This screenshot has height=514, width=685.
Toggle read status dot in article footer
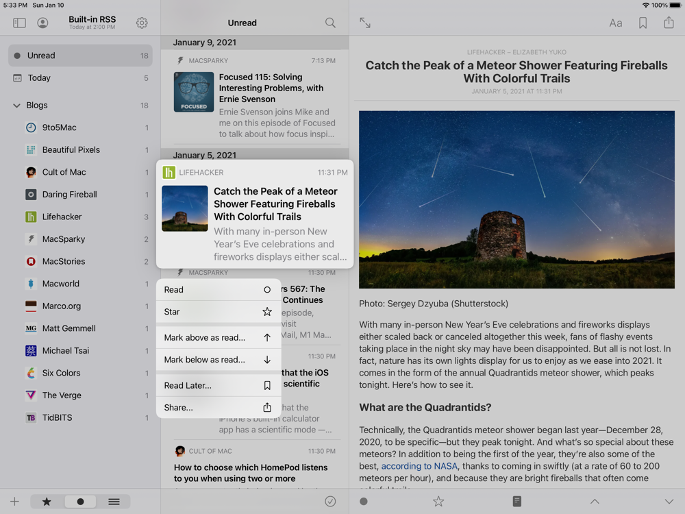364,502
